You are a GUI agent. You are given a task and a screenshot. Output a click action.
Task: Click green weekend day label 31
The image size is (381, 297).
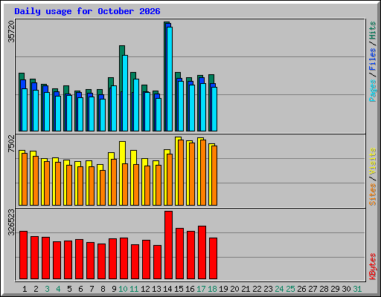tap(357, 289)
